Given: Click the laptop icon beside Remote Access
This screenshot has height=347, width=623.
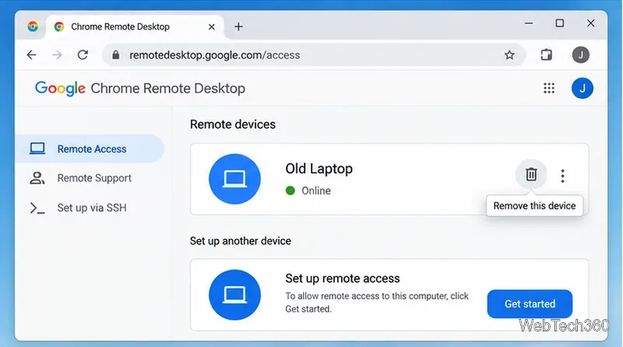Looking at the screenshot, I should (x=37, y=149).
